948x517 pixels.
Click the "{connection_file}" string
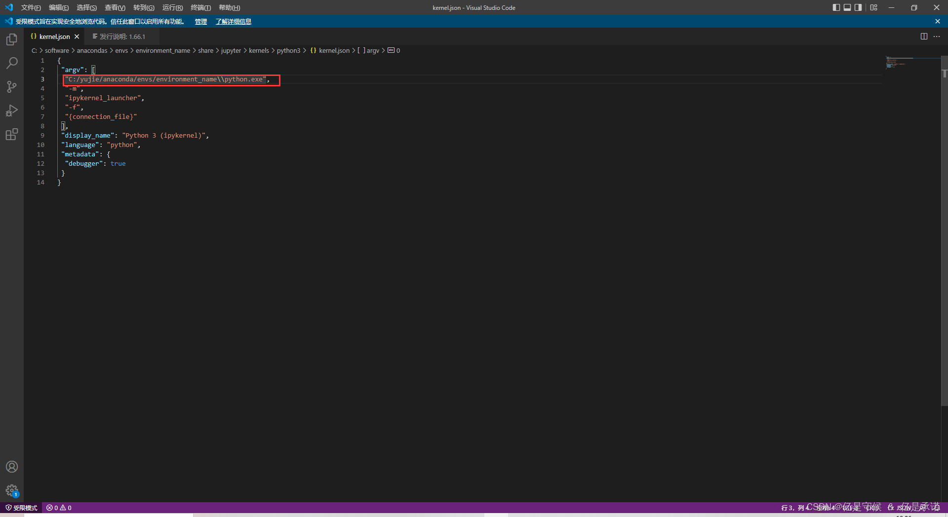101,117
